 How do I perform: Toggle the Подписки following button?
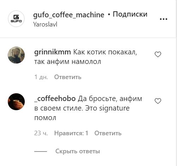pyautogui.click(x=130, y=14)
